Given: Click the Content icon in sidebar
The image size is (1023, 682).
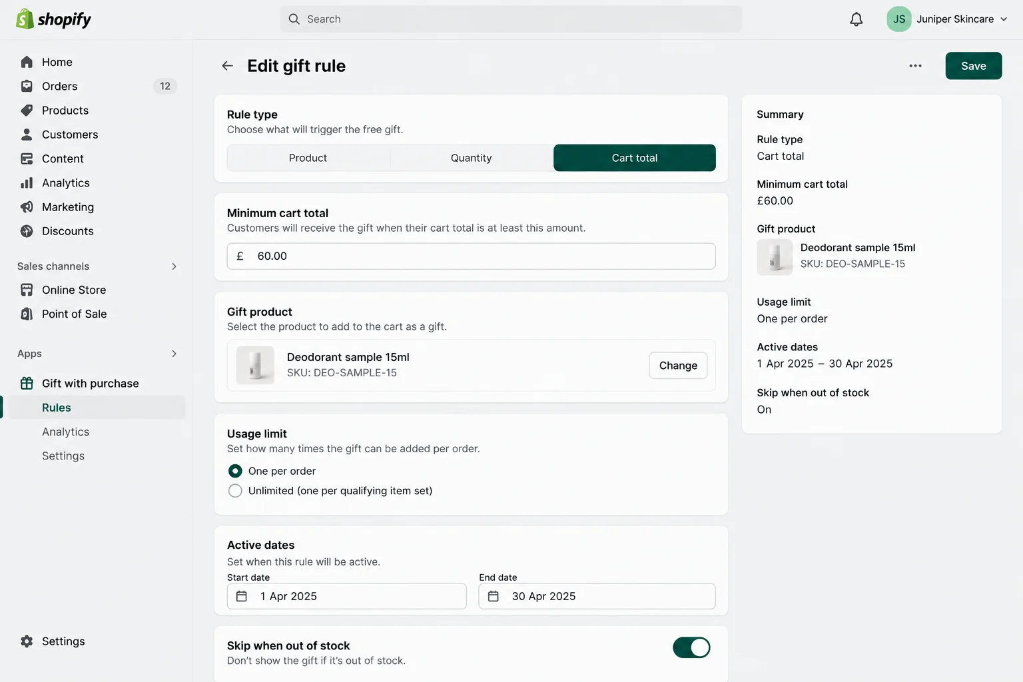Looking at the screenshot, I should point(27,159).
